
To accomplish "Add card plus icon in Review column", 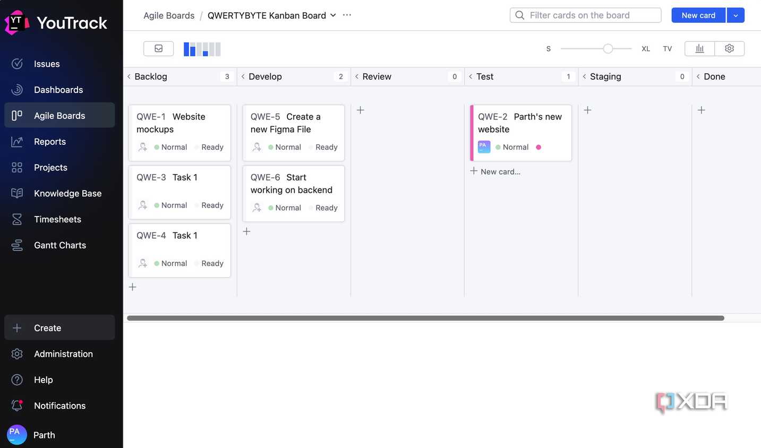I will (x=360, y=110).
